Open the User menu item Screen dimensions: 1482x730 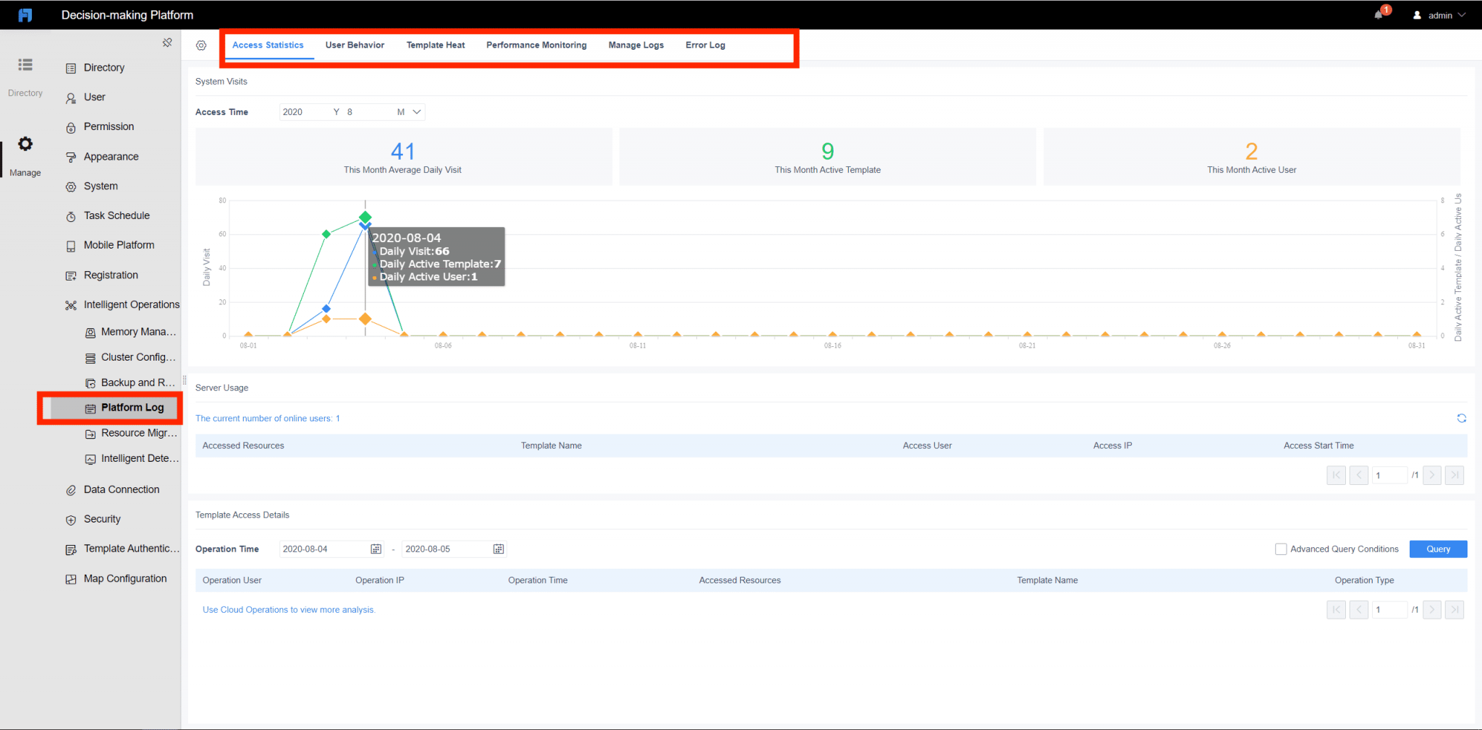tap(95, 97)
